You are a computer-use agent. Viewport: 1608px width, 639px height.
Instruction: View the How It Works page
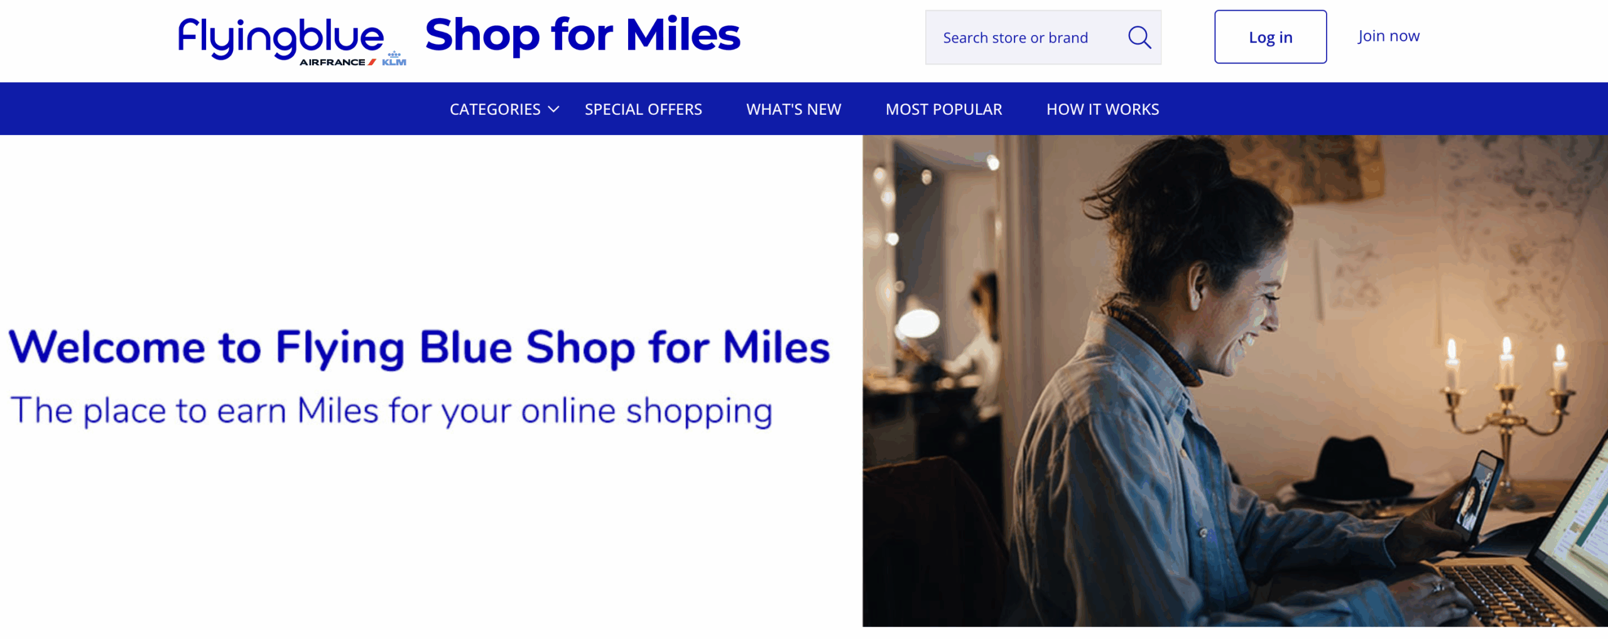click(1102, 109)
